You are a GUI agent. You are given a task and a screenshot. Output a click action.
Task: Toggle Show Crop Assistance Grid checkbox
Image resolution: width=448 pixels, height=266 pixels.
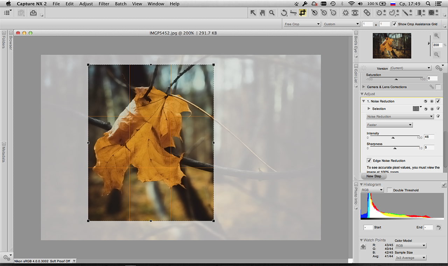coord(394,24)
